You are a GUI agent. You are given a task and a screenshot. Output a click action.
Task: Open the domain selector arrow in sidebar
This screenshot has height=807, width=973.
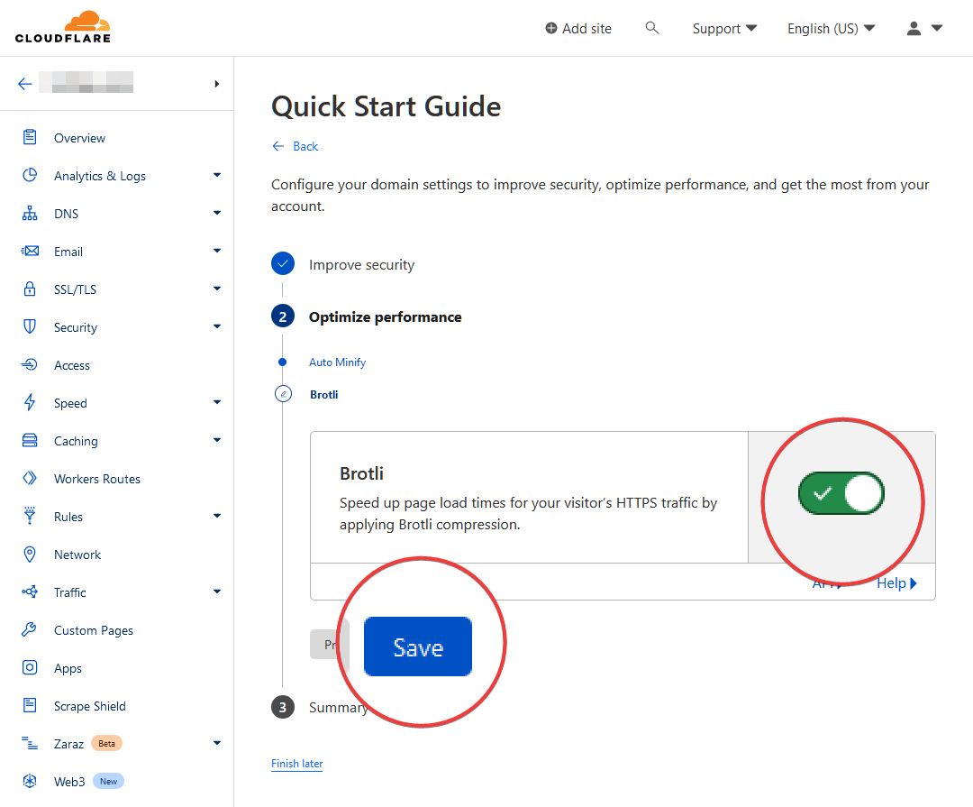(x=216, y=84)
